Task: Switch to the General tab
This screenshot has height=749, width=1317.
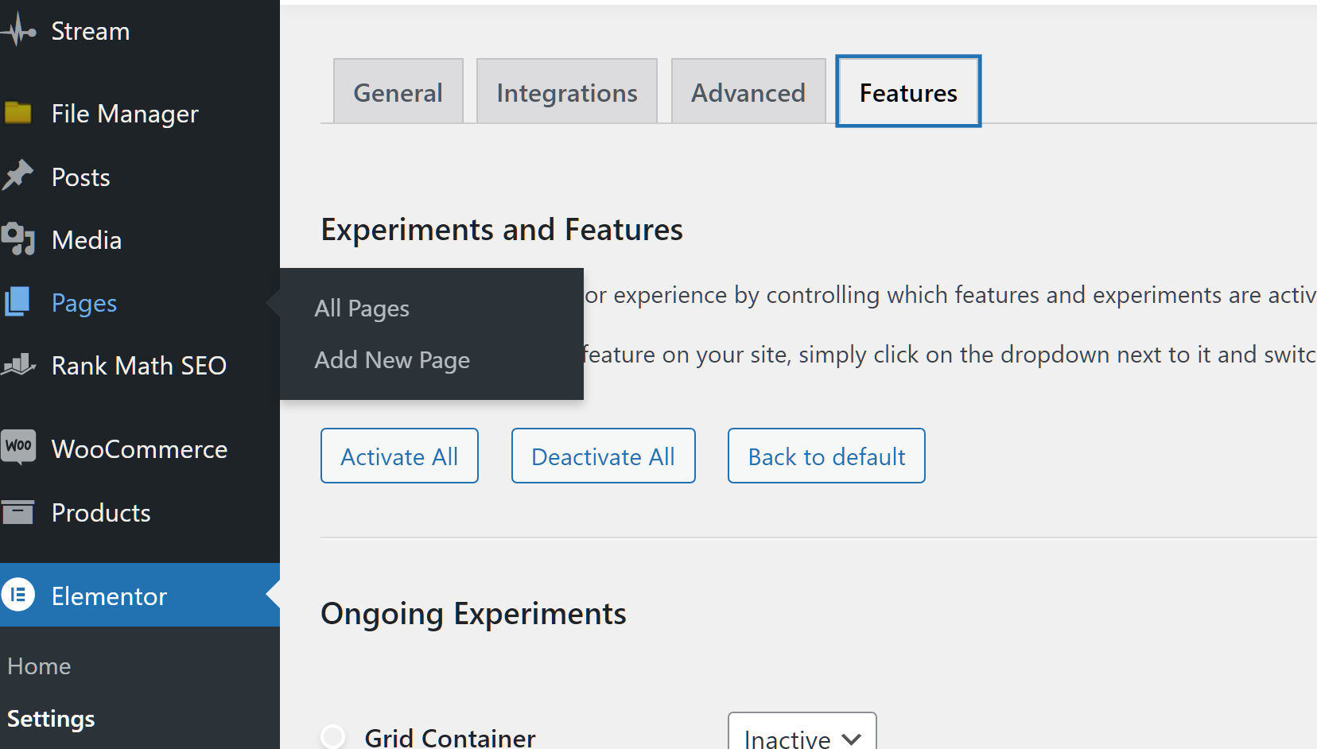Action: (398, 92)
